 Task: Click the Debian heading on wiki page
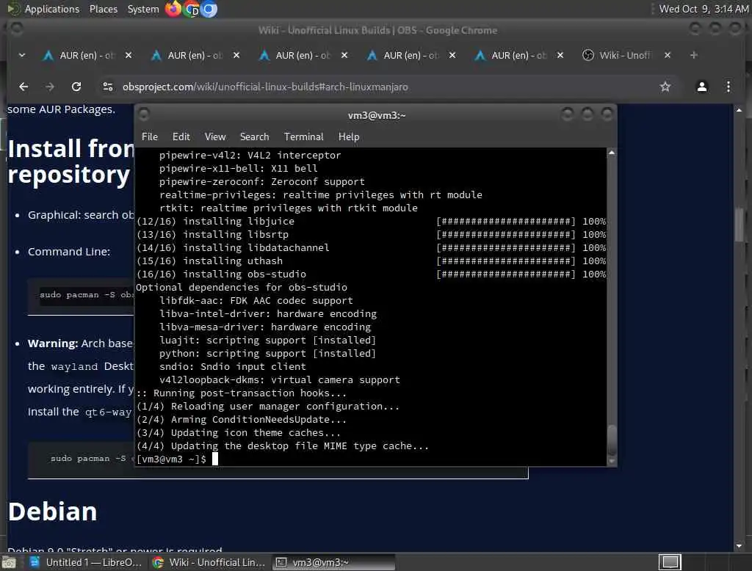tap(53, 512)
